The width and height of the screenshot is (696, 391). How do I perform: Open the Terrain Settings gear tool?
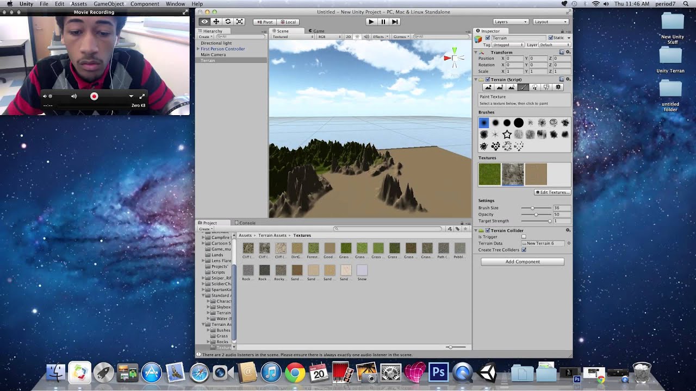(x=558, y=87)
